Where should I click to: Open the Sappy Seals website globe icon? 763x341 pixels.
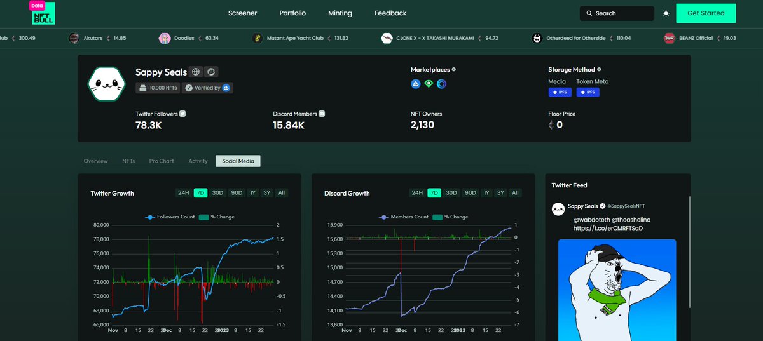[x=196, y=72]
